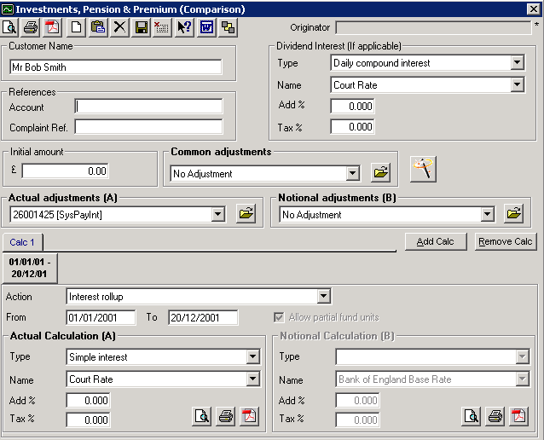Activate the What's This help pointer
This screenshot has height=440, width=544.
tap(184, 27)
